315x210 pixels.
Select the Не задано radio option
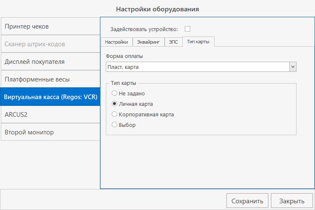tap(114, 93)
